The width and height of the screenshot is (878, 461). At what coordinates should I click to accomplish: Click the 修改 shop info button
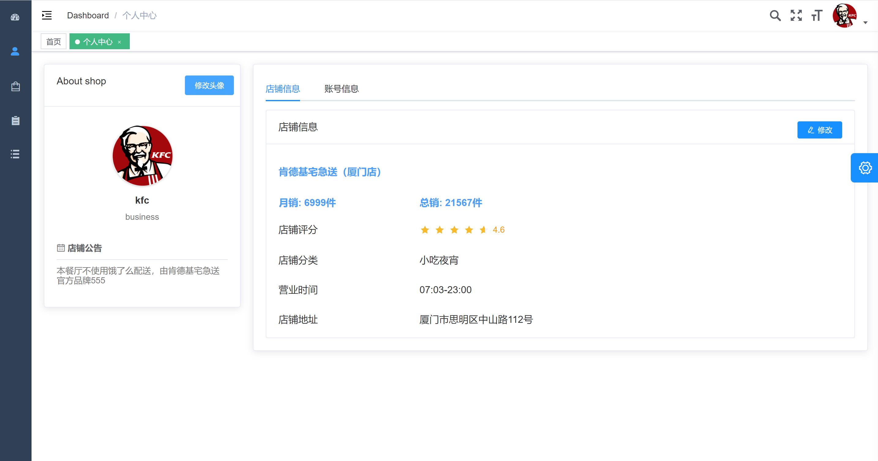tap(820, 130)
